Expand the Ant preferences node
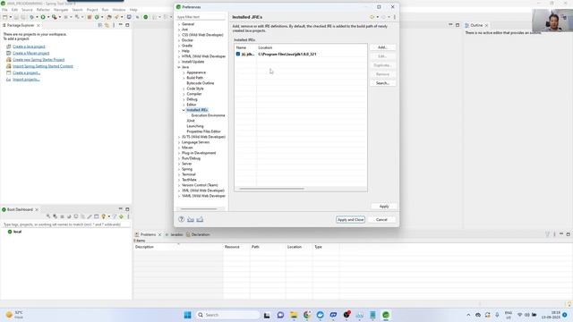This screenshot has width=573, height=322. click(x=179, y=30)
